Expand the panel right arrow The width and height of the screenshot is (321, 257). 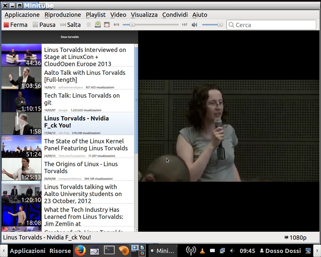point(317,250)
